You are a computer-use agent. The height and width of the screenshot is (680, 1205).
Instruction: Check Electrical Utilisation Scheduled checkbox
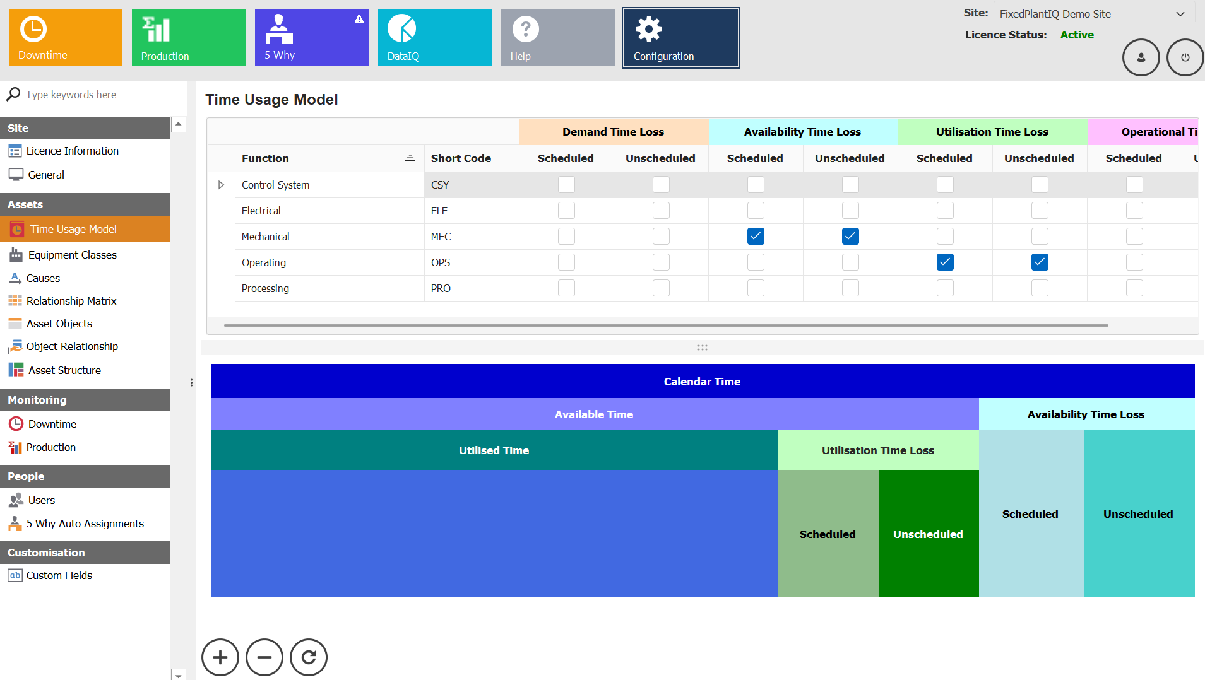(x=945, y=211)
